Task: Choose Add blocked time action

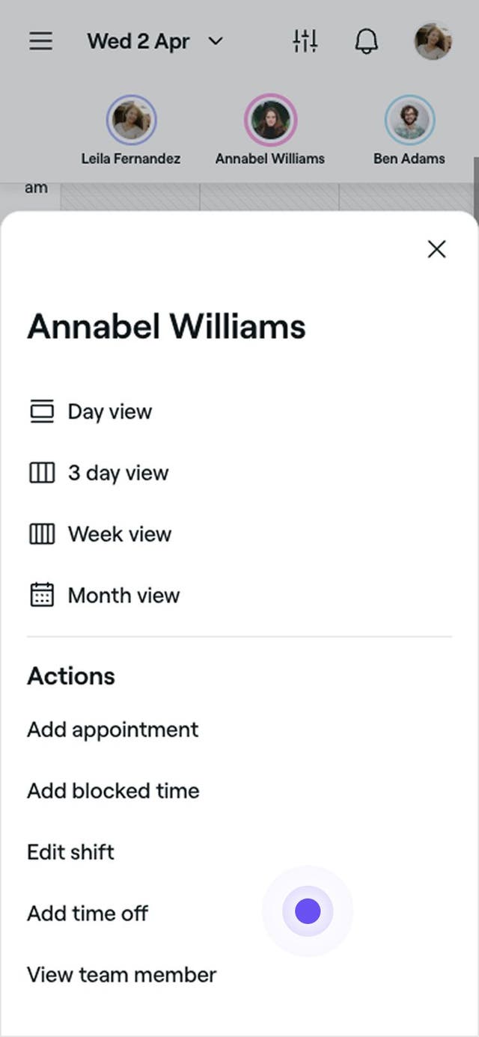Action: coord(113,791)
